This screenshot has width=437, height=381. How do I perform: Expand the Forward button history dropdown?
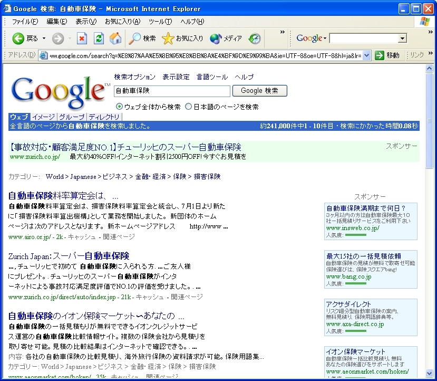click(x=70, y=38)
